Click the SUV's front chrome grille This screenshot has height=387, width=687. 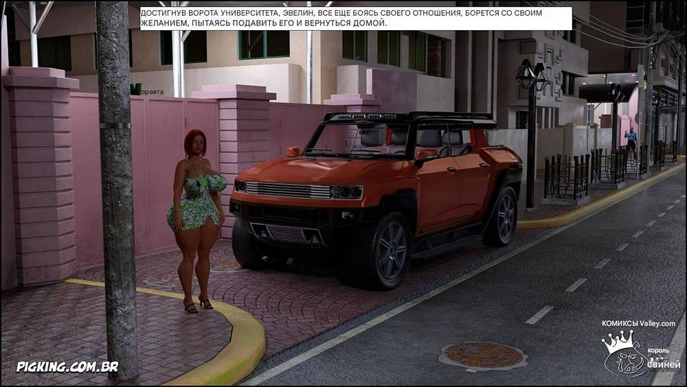pyautogui.click(x=289, y=189)
